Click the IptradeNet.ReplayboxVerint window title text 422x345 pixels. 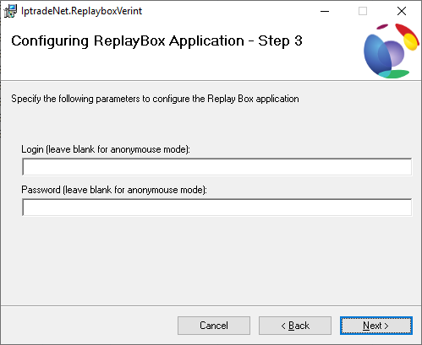coord(81,11)
